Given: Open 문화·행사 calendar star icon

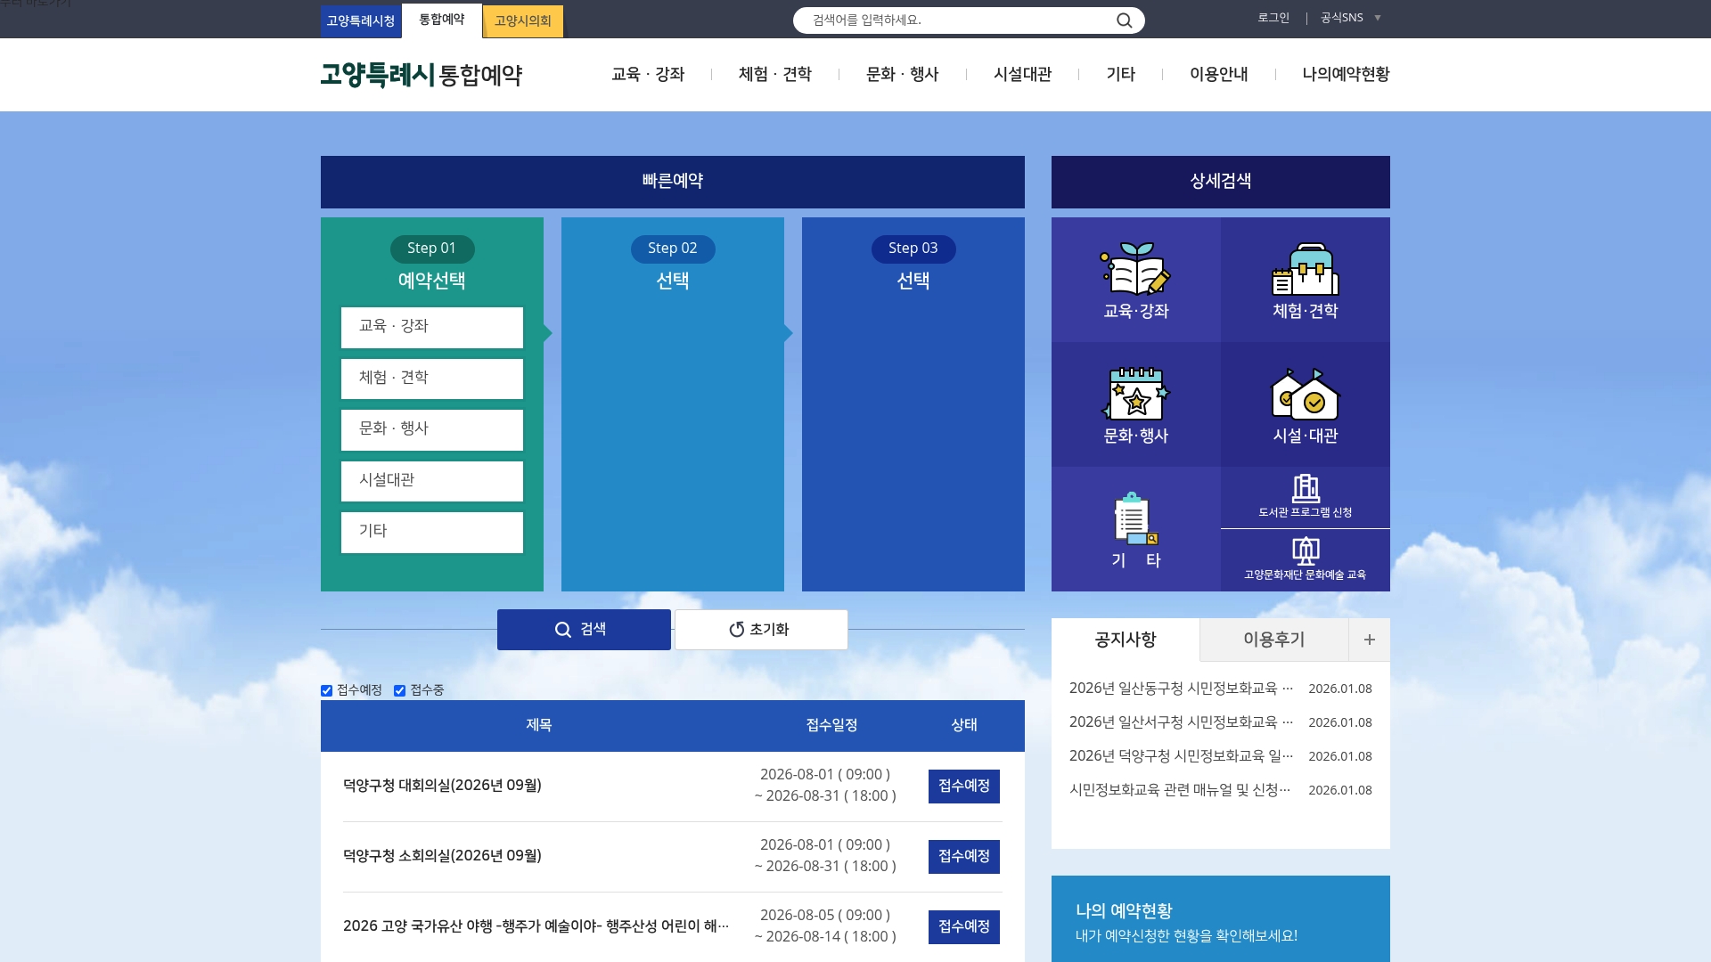Looking at the screenshot, I should [1135, 393].
